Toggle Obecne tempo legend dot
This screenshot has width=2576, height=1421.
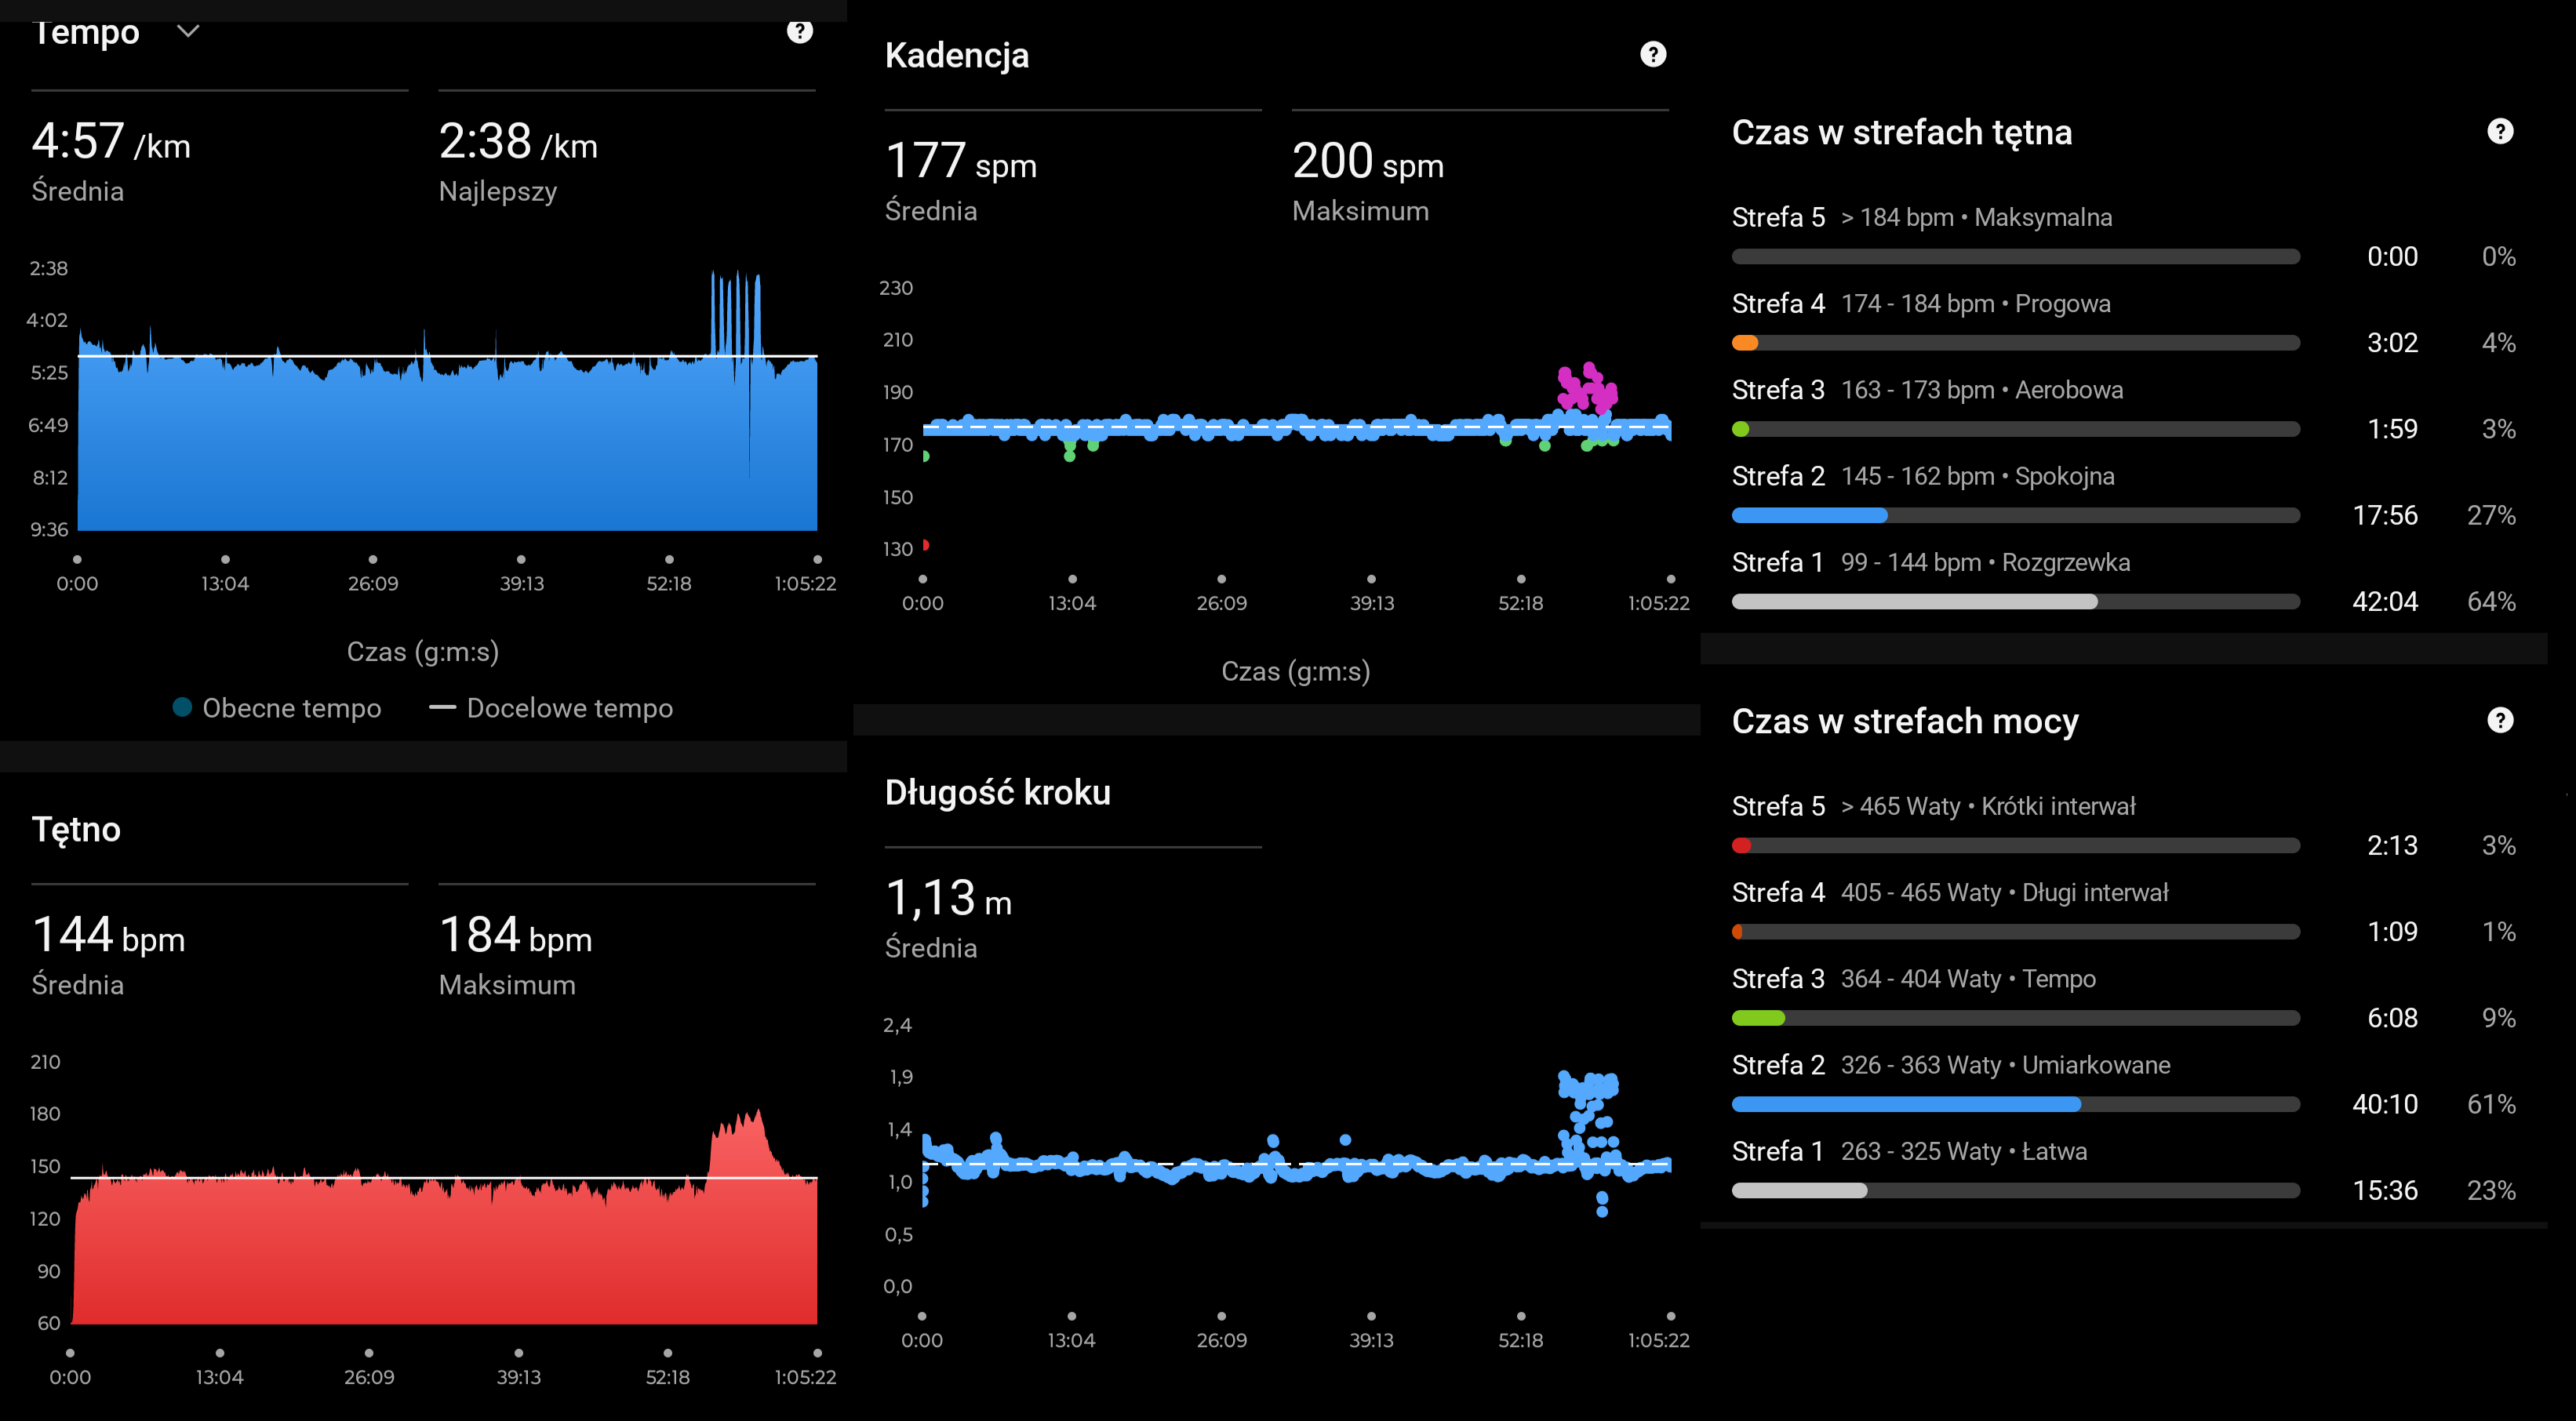point(182,707)
